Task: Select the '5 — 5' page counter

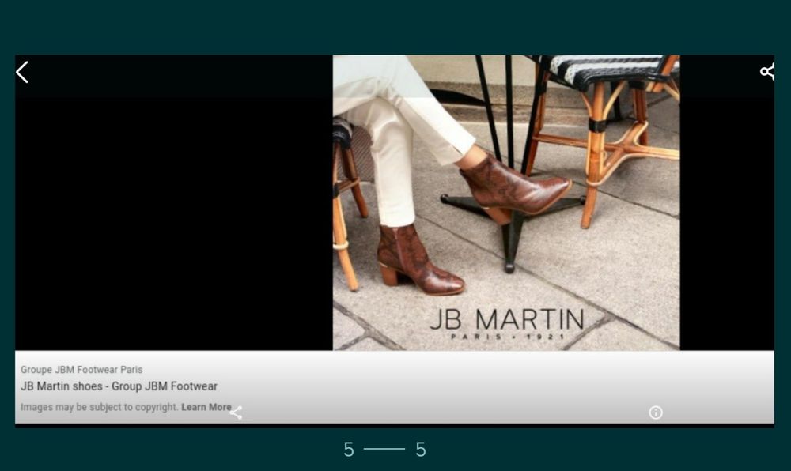Action: pyautogui.click(x=385, y=449)
